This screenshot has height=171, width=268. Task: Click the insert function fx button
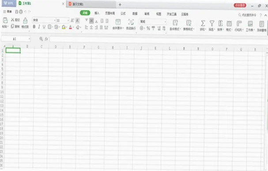(x=46, y=39)
